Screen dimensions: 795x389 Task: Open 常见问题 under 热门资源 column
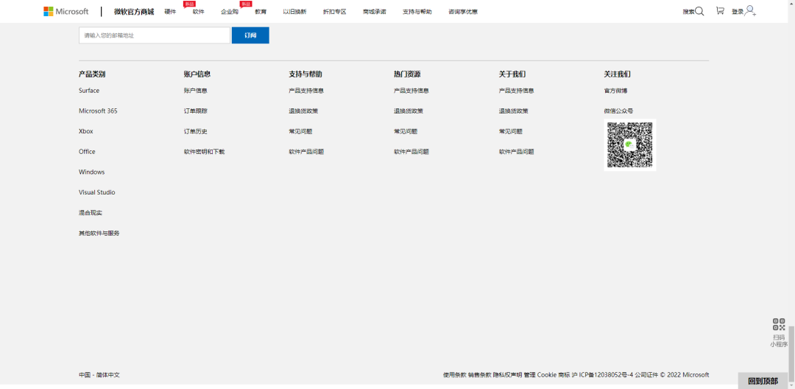[x=406, y=131]
